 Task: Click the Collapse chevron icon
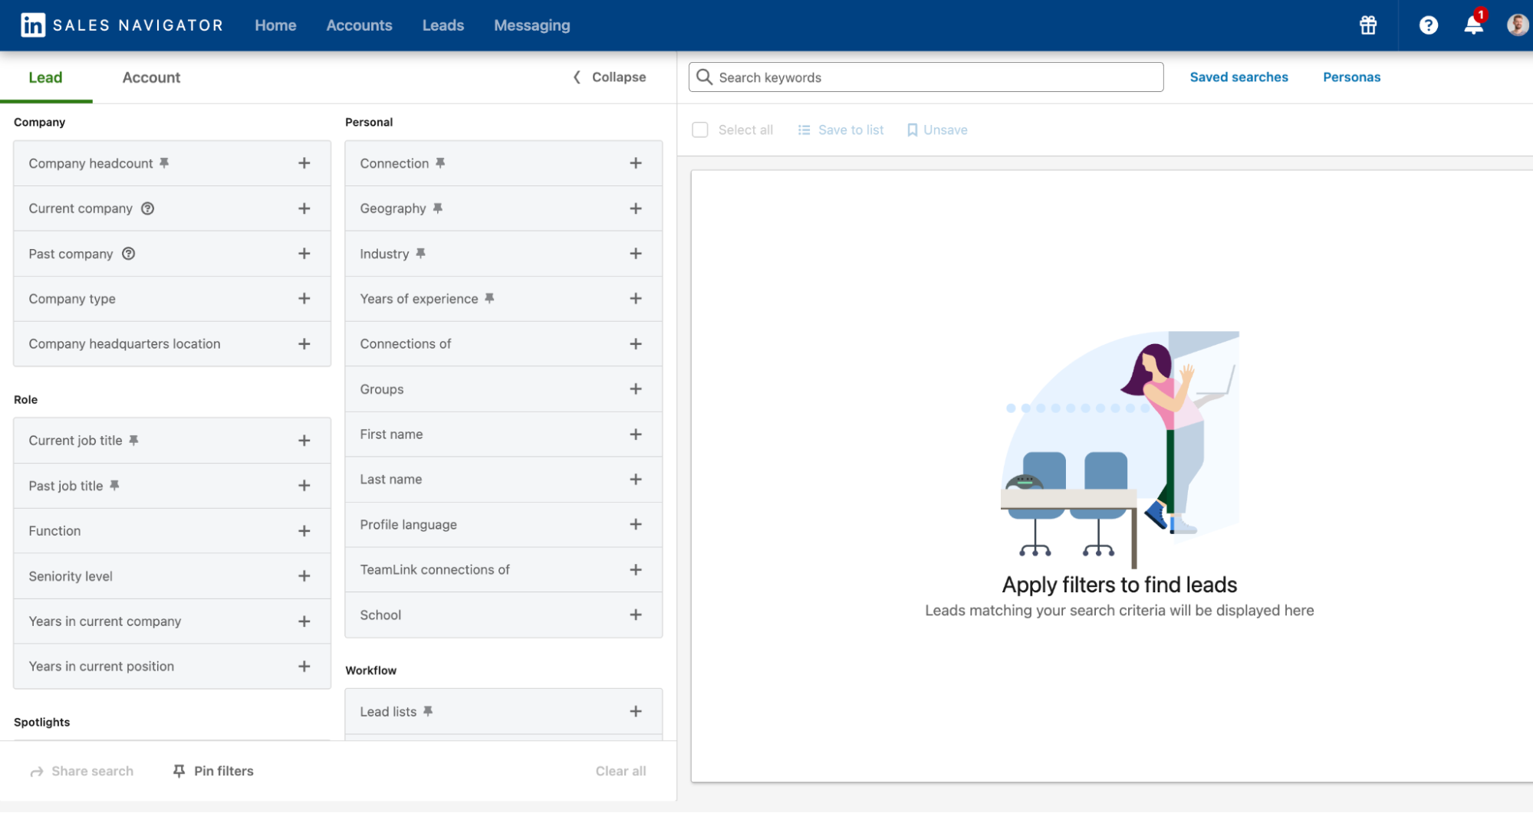click(x=577, y=77)
